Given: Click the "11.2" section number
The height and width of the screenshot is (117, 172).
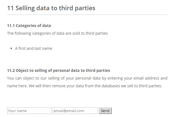Looking at the screenshot, I should point(11,70).
